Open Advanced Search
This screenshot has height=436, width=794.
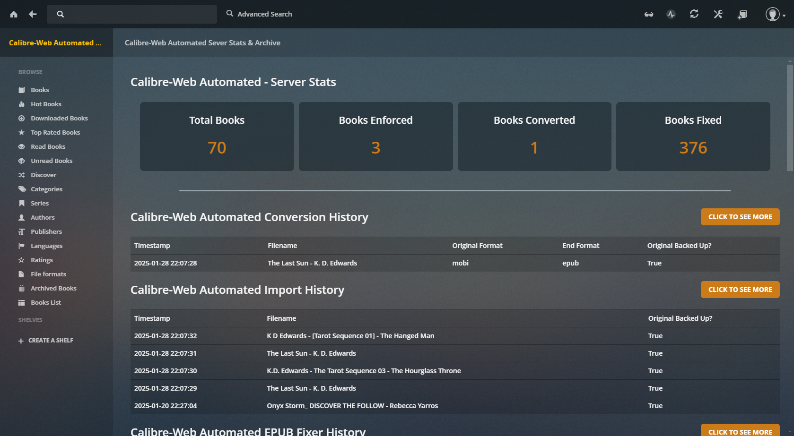point(259,14)
